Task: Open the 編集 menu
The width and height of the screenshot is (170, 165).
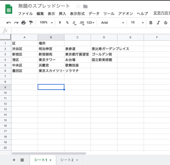Action: coord(40,13)
